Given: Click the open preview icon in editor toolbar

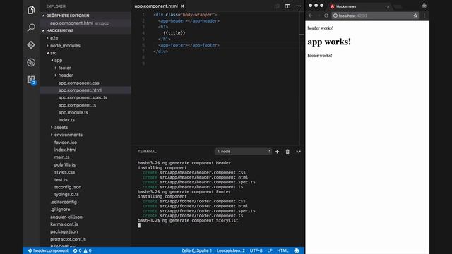Looking at the screenshot, I should [x=277, y=6].
